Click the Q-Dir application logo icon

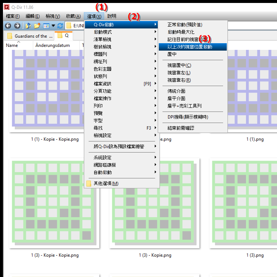tap(7, 7)
